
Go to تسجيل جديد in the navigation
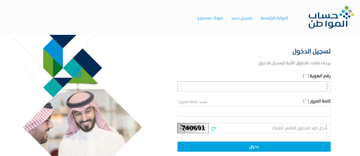(242, 18)
